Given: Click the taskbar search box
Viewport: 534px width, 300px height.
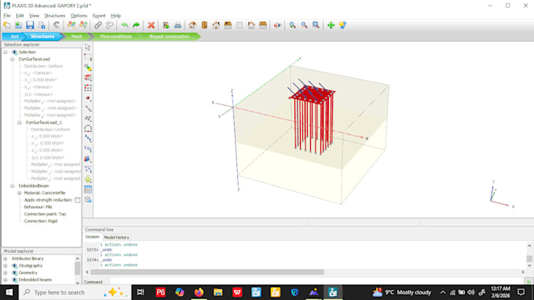Looking at the screenshot, I should 75,292.
